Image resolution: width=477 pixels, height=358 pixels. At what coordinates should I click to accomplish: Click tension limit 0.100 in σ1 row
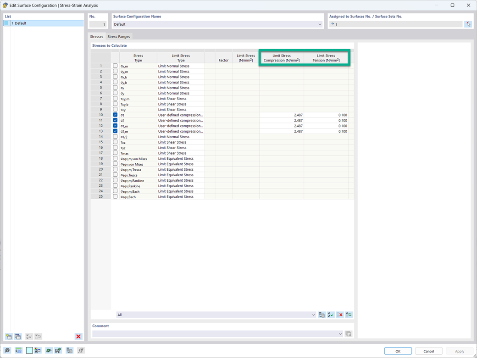pos(326,115)
